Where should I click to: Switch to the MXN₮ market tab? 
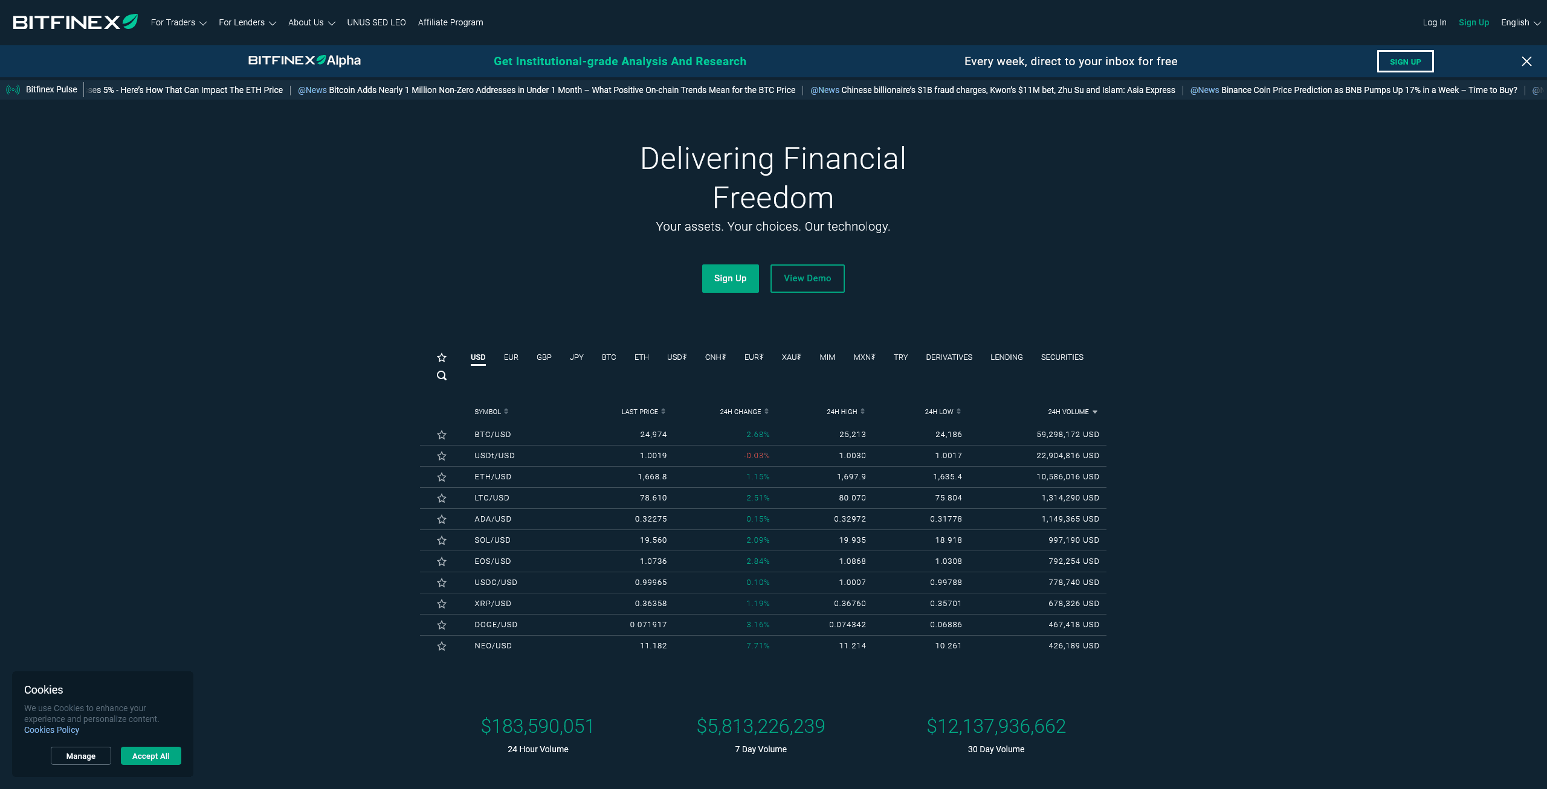864,357
